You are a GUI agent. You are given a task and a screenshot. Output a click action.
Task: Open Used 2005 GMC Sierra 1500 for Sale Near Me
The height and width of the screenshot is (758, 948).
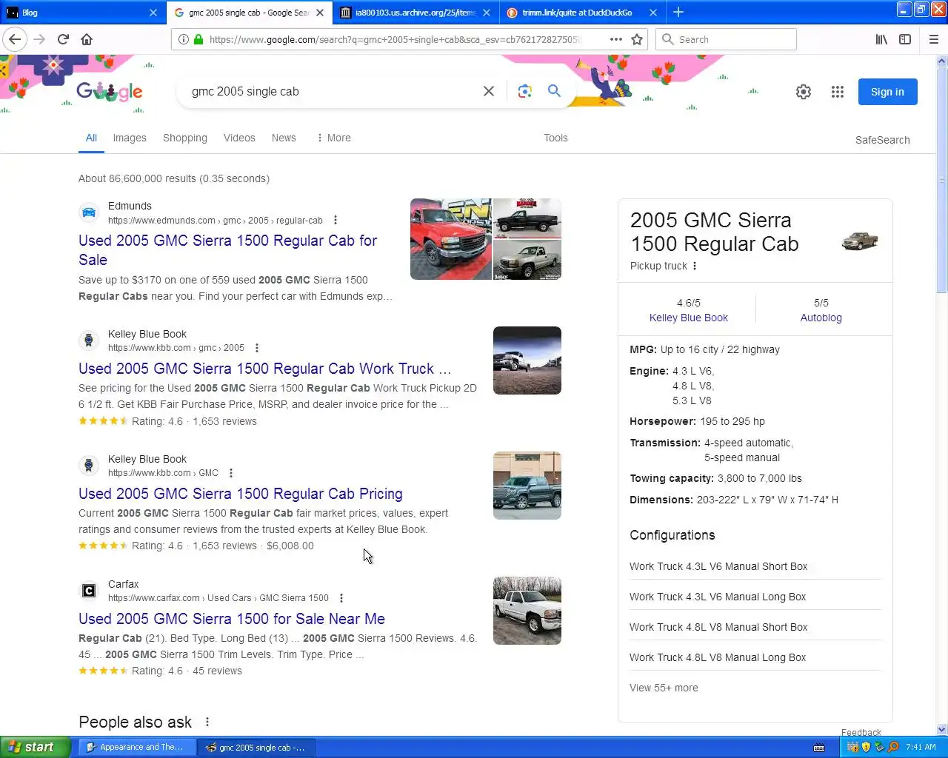pyautogui.click(x=232, y=619)
